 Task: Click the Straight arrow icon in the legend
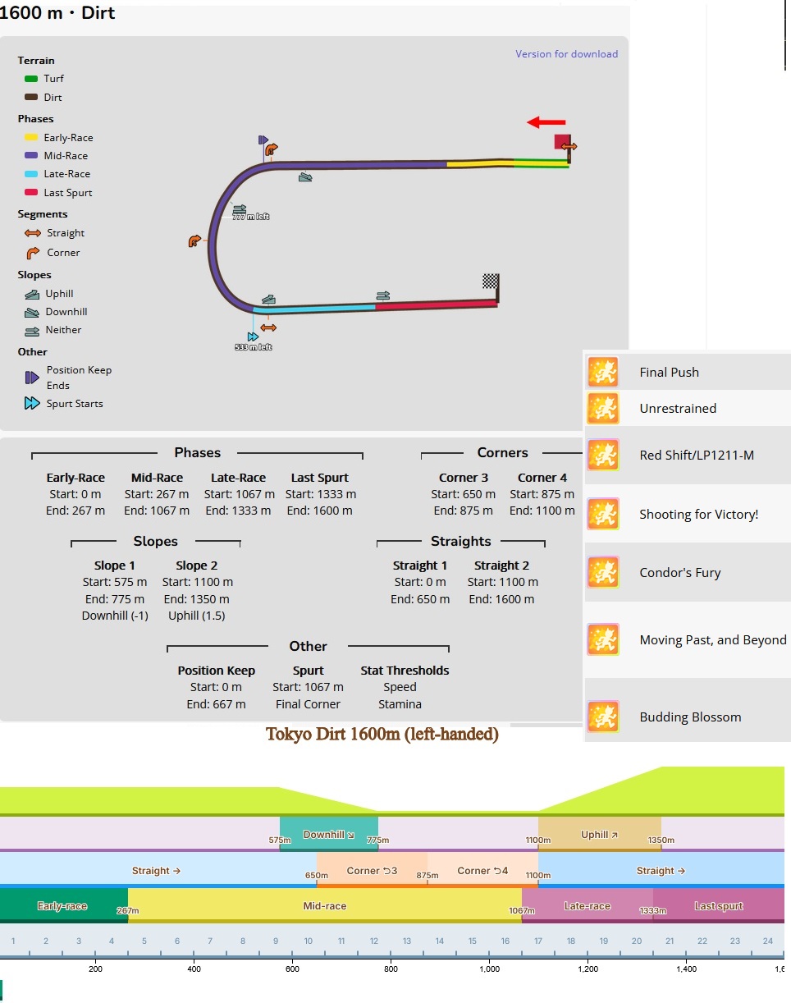click(33, 233)
